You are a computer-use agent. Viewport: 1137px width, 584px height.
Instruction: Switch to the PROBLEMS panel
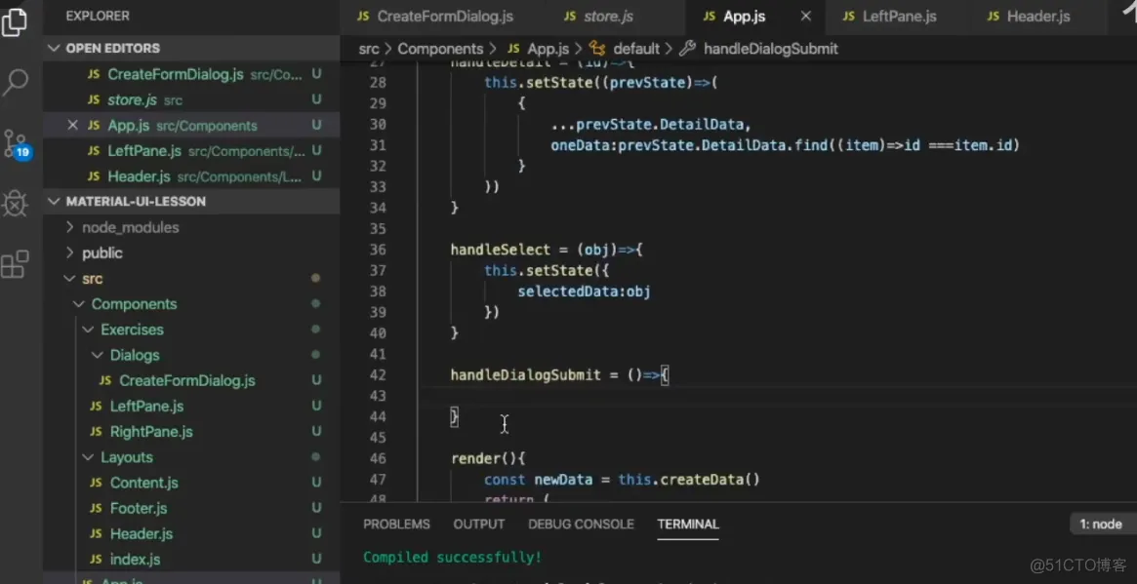tap(396, 524)
